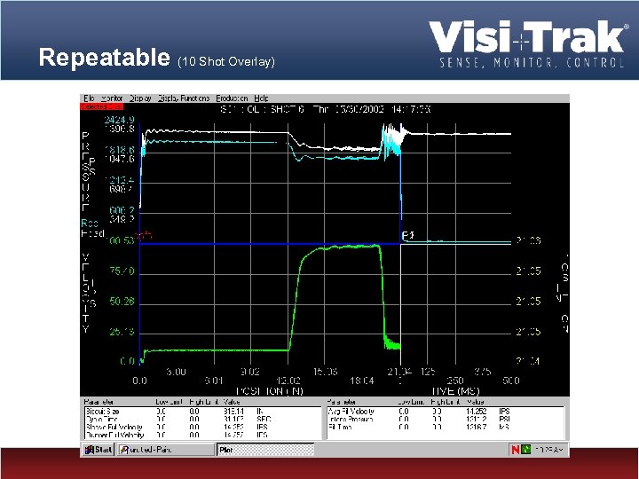This screenshot has width=639, height=479.
Task: Click the shot title text above the plot
Action: [x=325, y=109]
